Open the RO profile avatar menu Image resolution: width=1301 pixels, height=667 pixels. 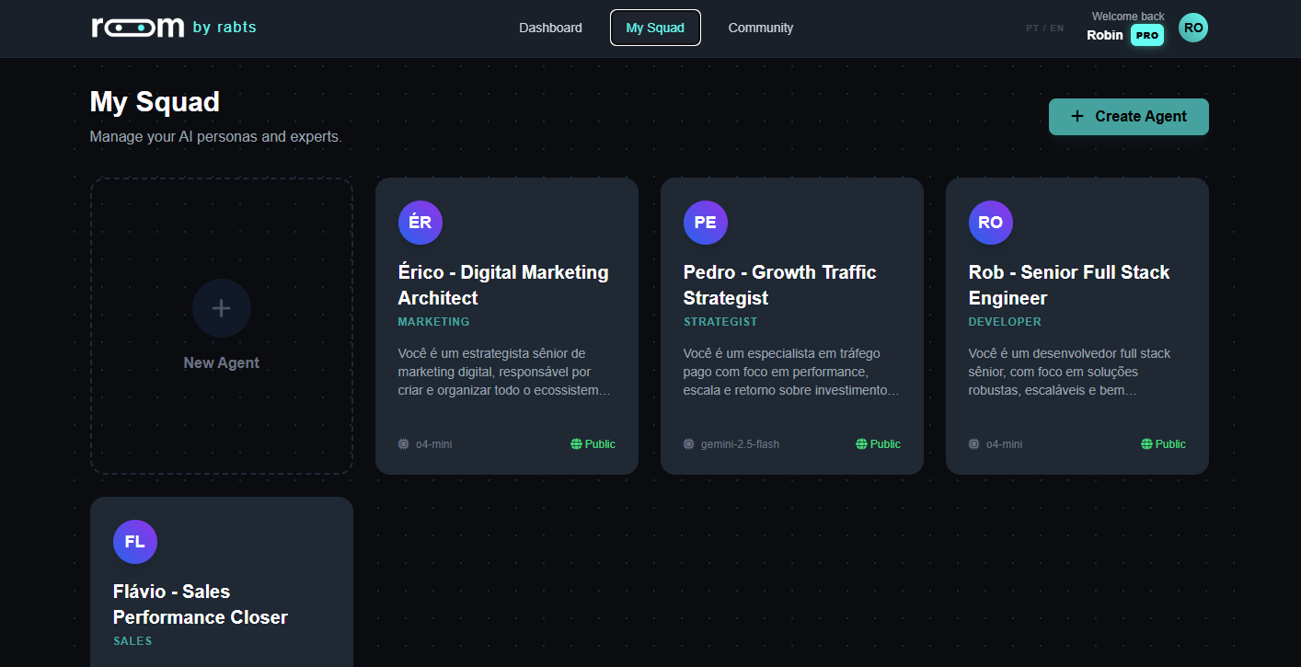pyautogui.click(x=1192, y=27)
